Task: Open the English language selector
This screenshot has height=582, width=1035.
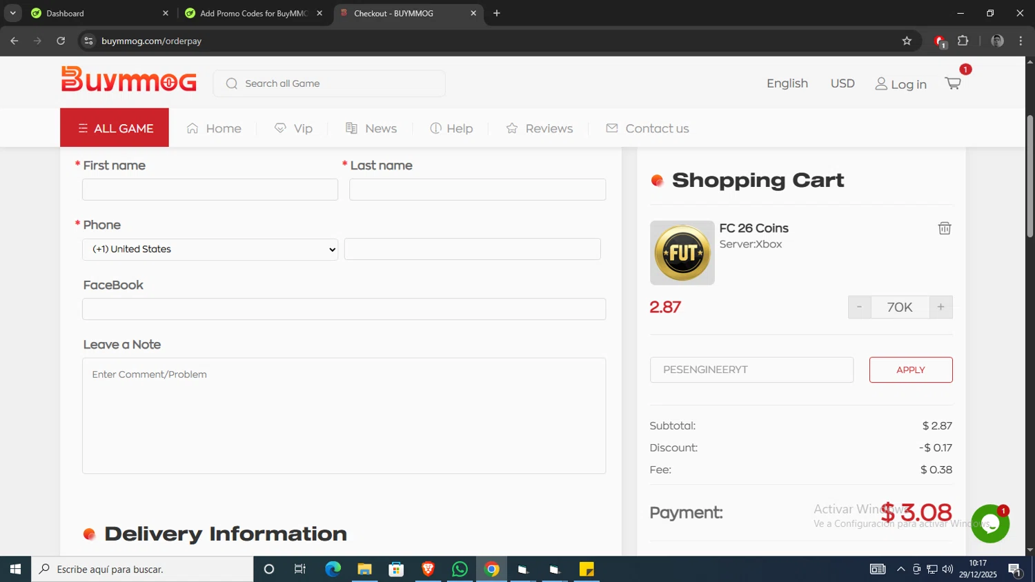Action: (x=787, y=83)
